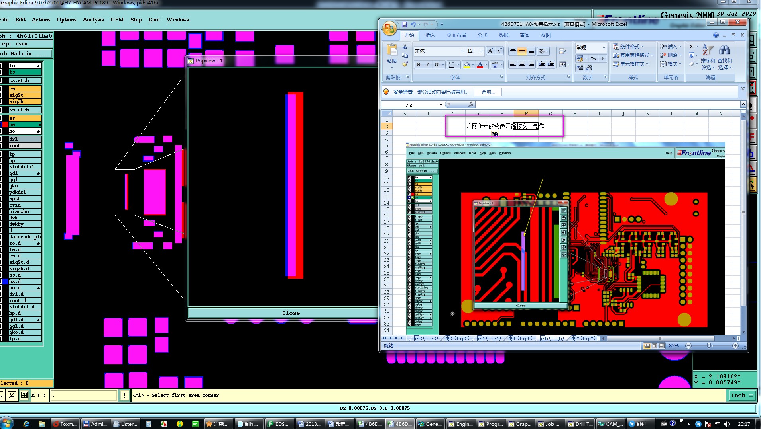The width and height of the screenshot is (761, 429).
Task: Switch to Excel 插入 ribbon tab
Action: [430, 35]
